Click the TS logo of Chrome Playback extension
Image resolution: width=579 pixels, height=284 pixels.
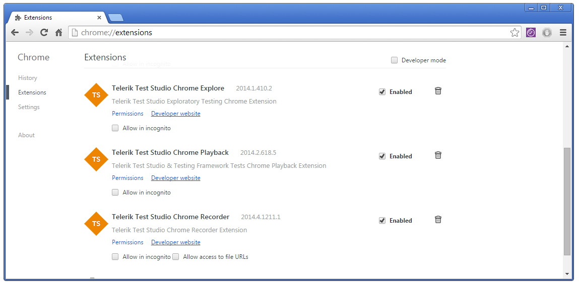tap(96, 159)
